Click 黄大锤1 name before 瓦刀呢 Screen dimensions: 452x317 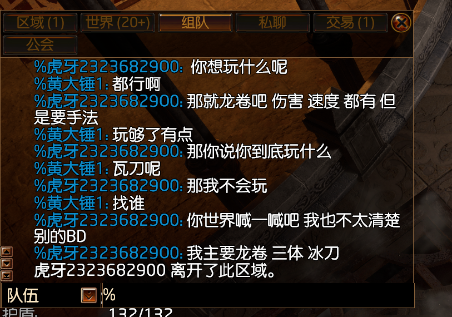(71, 169)
